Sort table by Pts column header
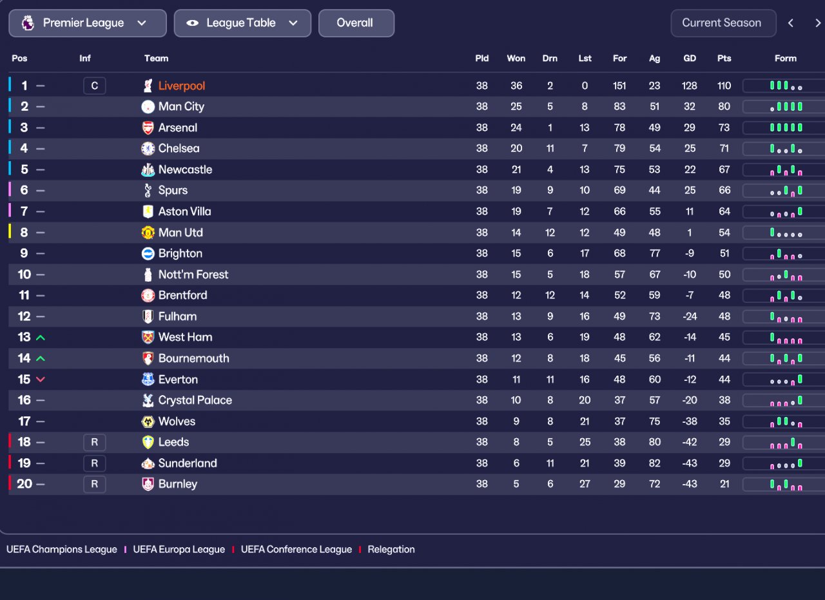This screenshot has width=825, height=600. click(x=724, y=58)
